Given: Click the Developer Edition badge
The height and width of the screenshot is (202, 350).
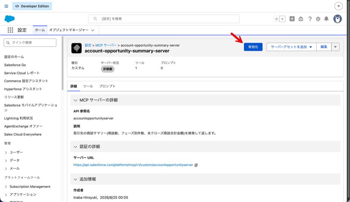Looking at the screenshot, I should coord(32,6).
